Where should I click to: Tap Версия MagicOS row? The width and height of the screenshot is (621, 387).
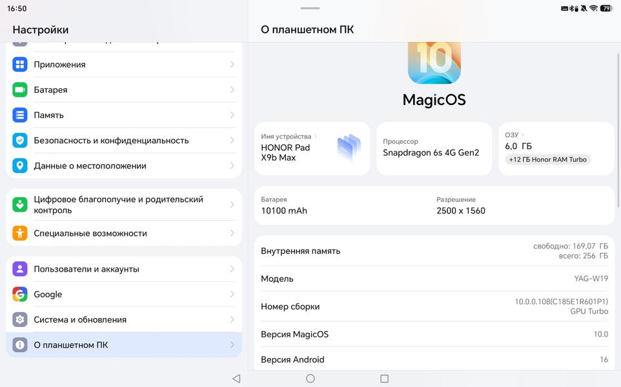click(434, 334)
